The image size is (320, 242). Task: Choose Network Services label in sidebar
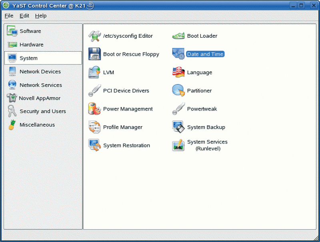(41, 85)
